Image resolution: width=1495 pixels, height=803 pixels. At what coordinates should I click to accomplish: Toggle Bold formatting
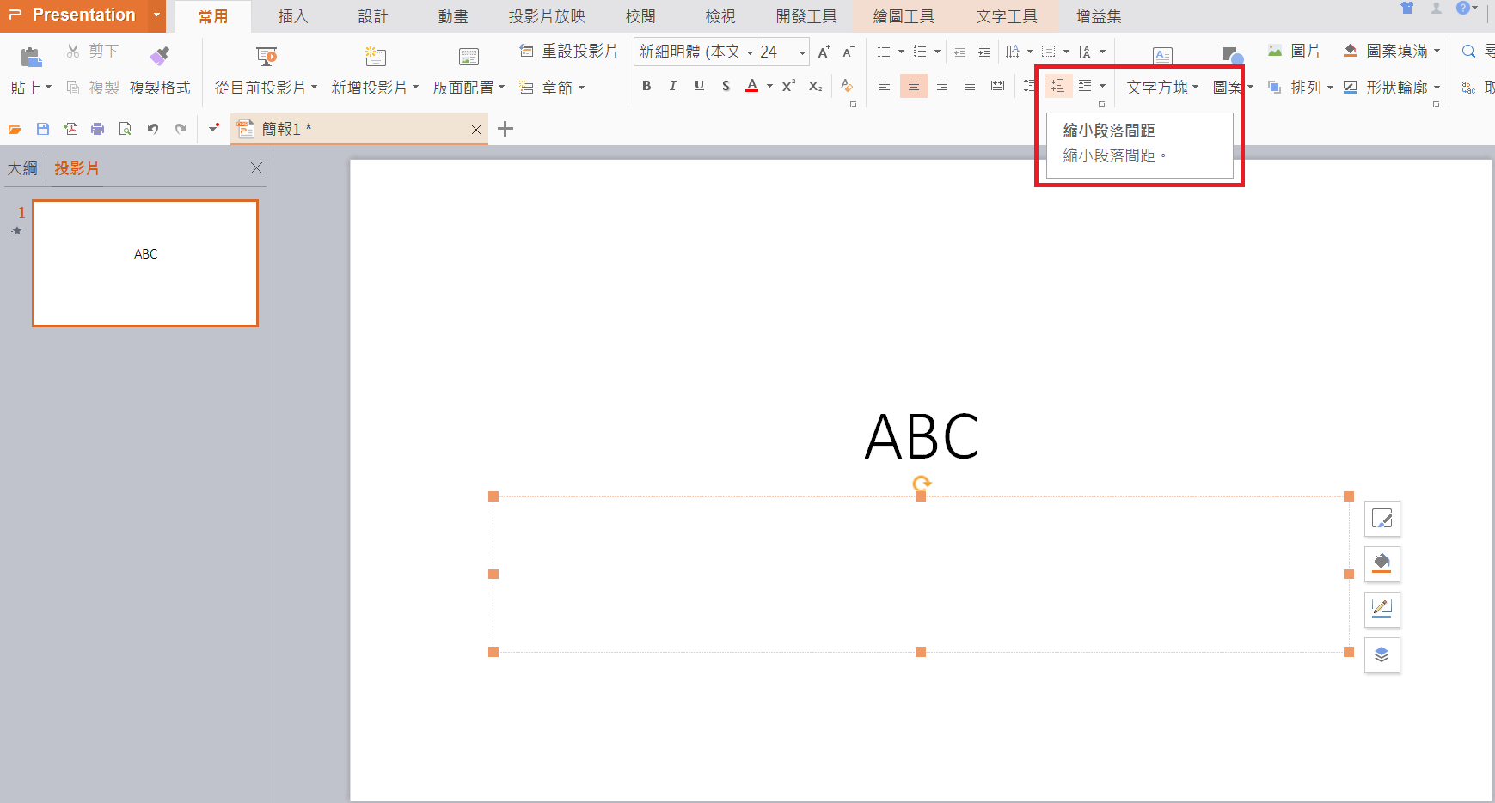coord(646,86)
